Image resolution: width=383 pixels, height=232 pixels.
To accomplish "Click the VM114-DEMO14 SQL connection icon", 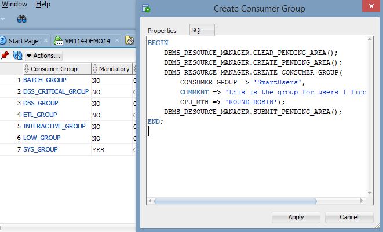I will click(x=59, y=40).
